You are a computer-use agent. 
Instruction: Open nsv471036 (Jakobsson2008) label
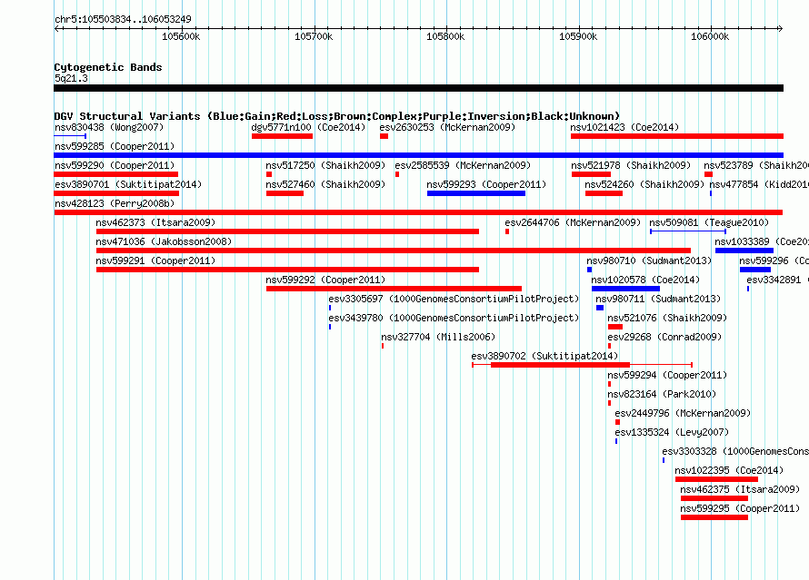point(164,241)
